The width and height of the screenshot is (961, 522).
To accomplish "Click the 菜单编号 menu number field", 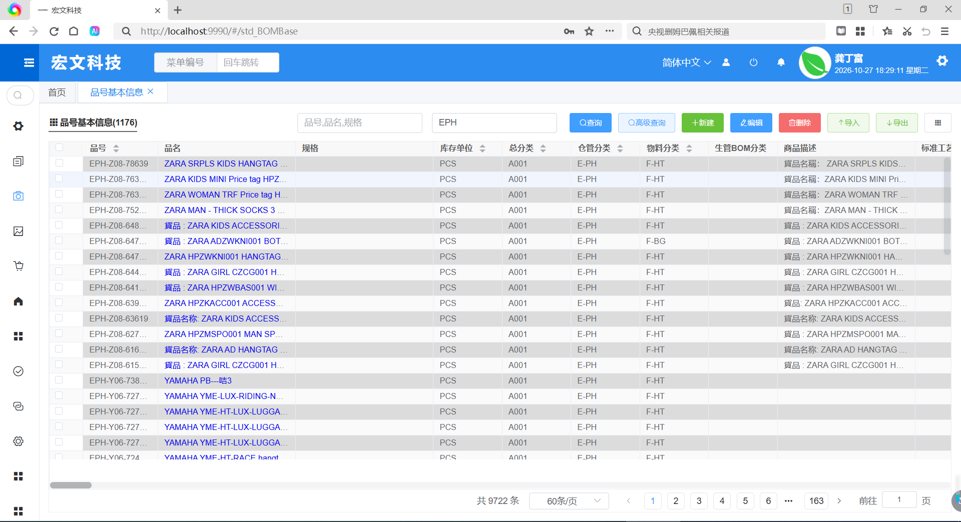I will [x=186, y=62].
